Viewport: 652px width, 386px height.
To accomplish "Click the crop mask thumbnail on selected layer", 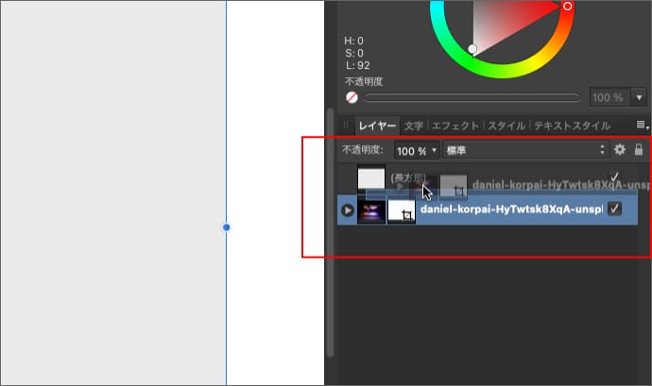I will click(402, 210).
